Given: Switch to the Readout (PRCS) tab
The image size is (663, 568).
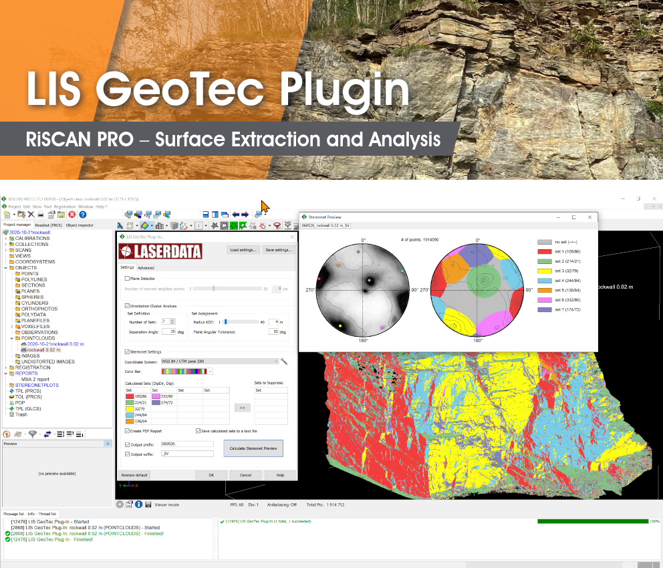Looking at the screenshot, I should click(48, 225).
